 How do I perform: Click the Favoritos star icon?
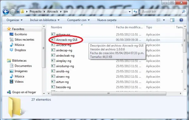point(9,29)
